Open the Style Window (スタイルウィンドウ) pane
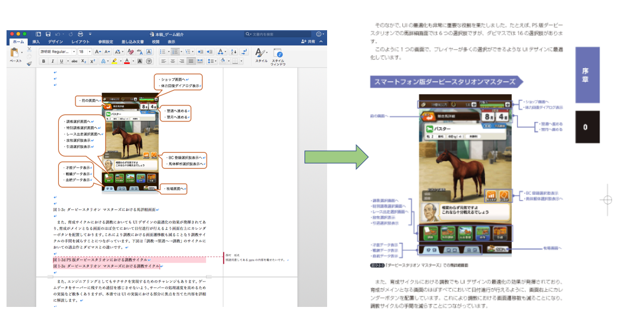This screenshot has height=317, width=618. (278, 54)
